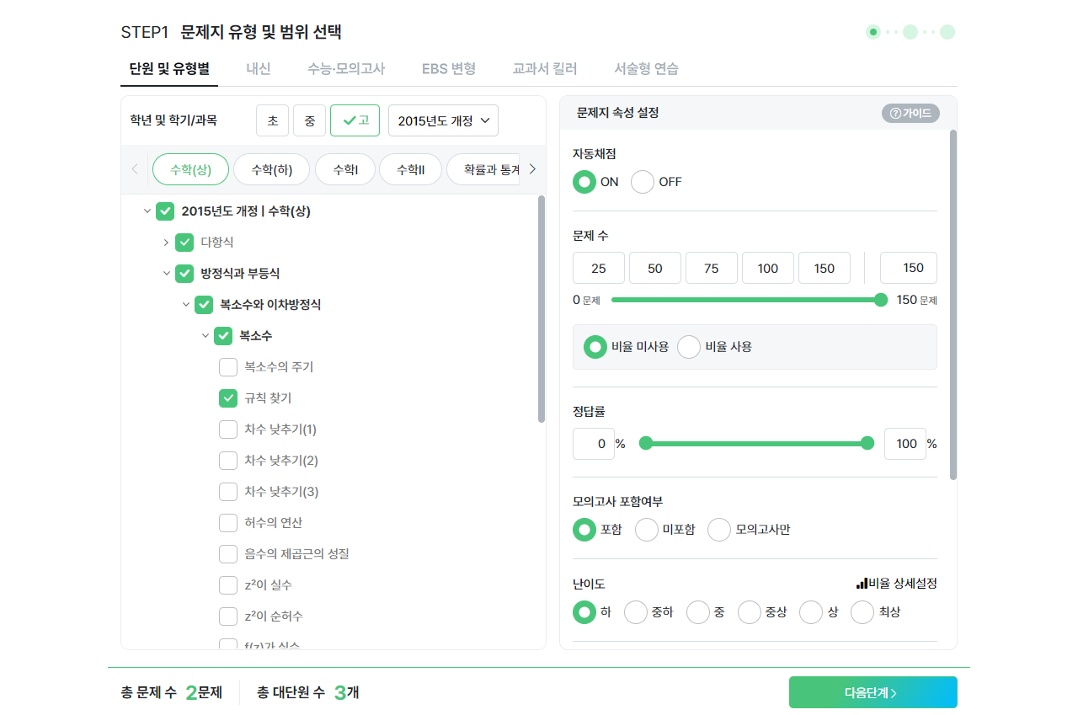Proceed with the 다음단계 button
Image resolution: width=1078 pixels, height=715 pixels.
[873, 692]
